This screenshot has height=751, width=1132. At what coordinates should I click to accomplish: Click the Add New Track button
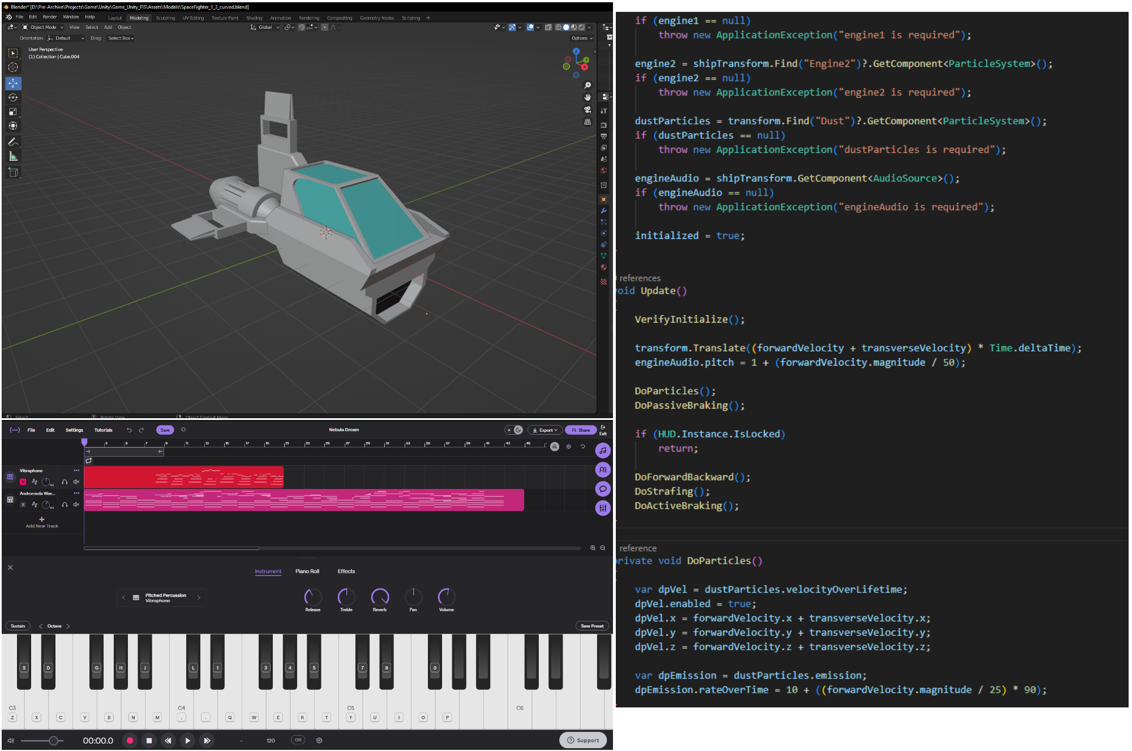tap(41, 522)
